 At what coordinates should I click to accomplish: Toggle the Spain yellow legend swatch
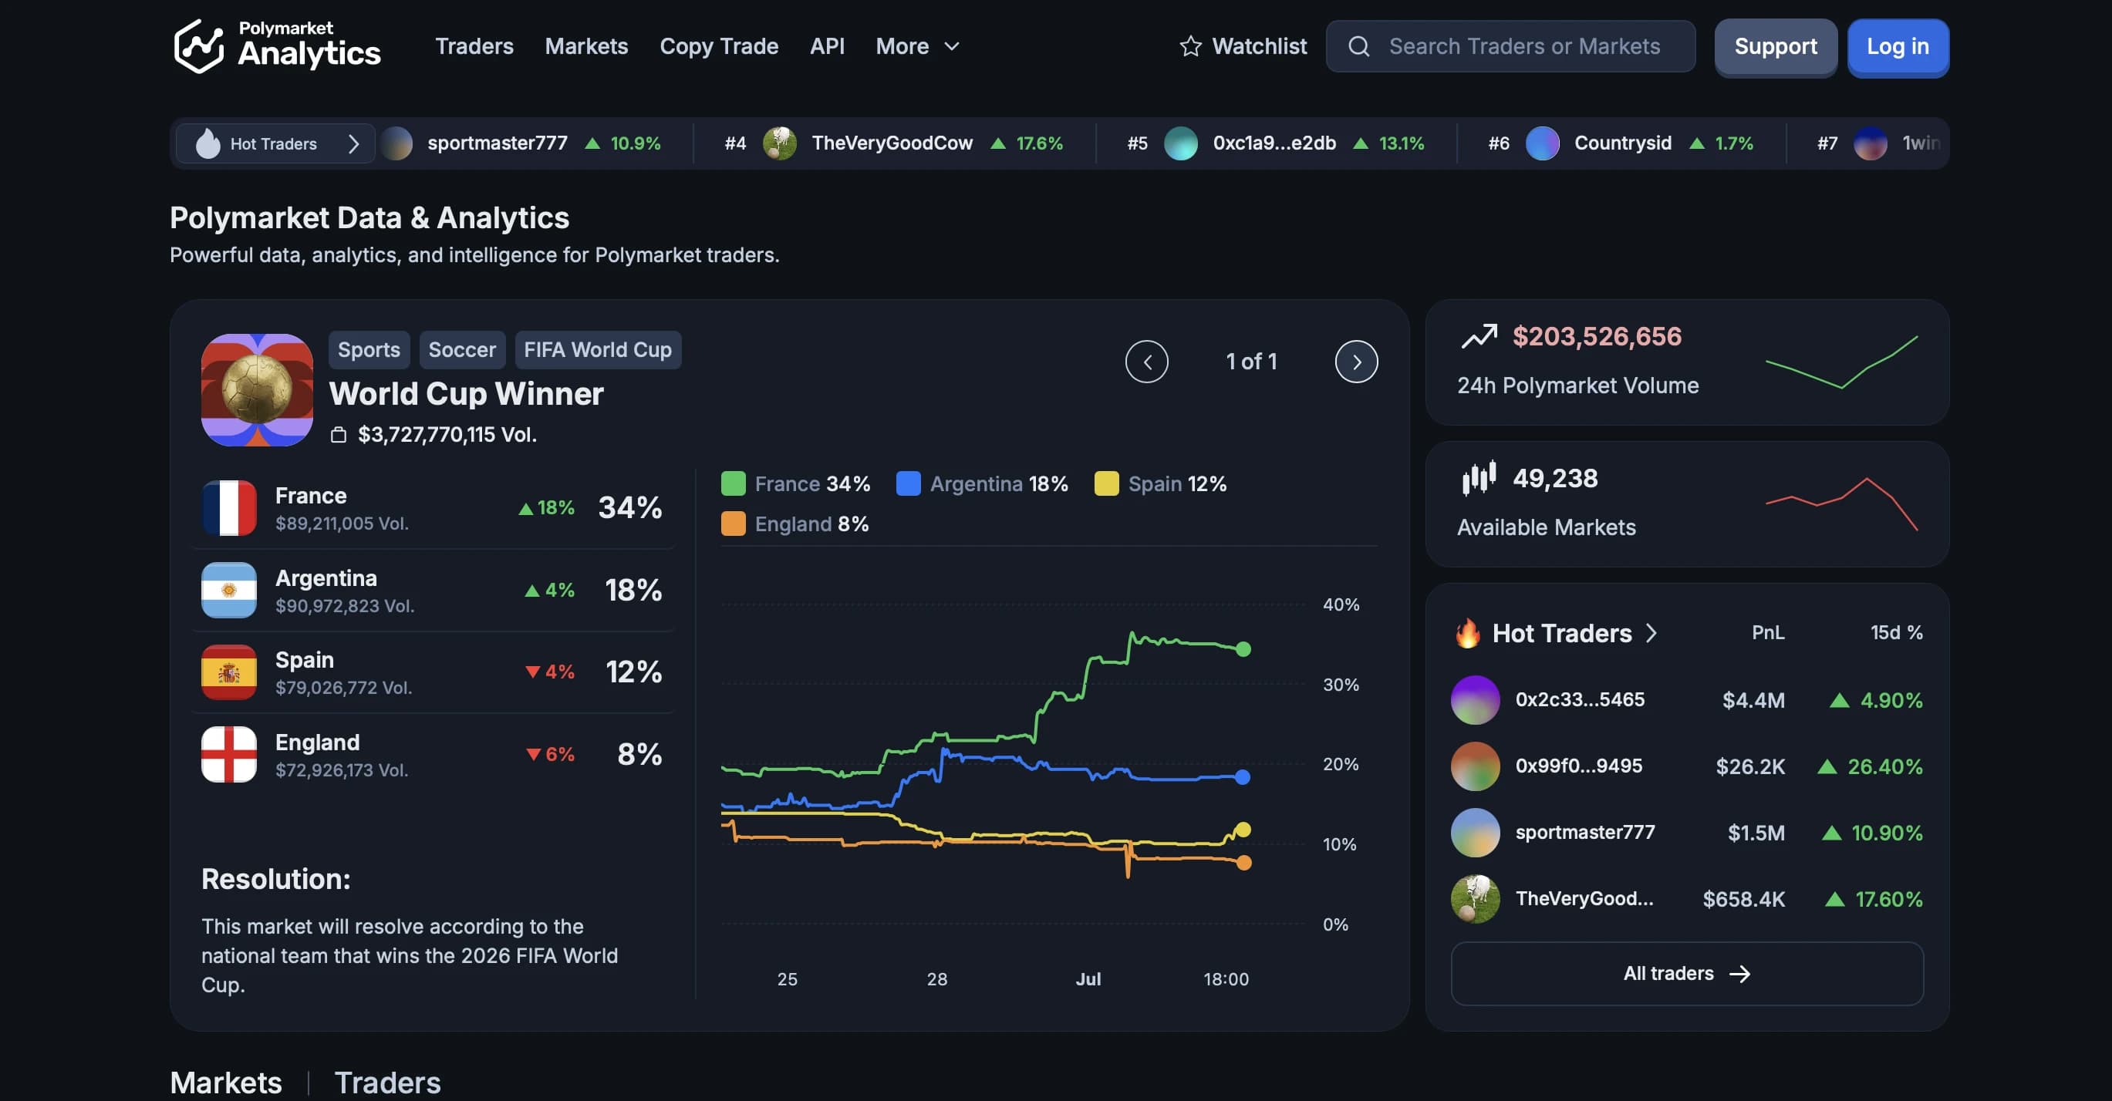1106,483
